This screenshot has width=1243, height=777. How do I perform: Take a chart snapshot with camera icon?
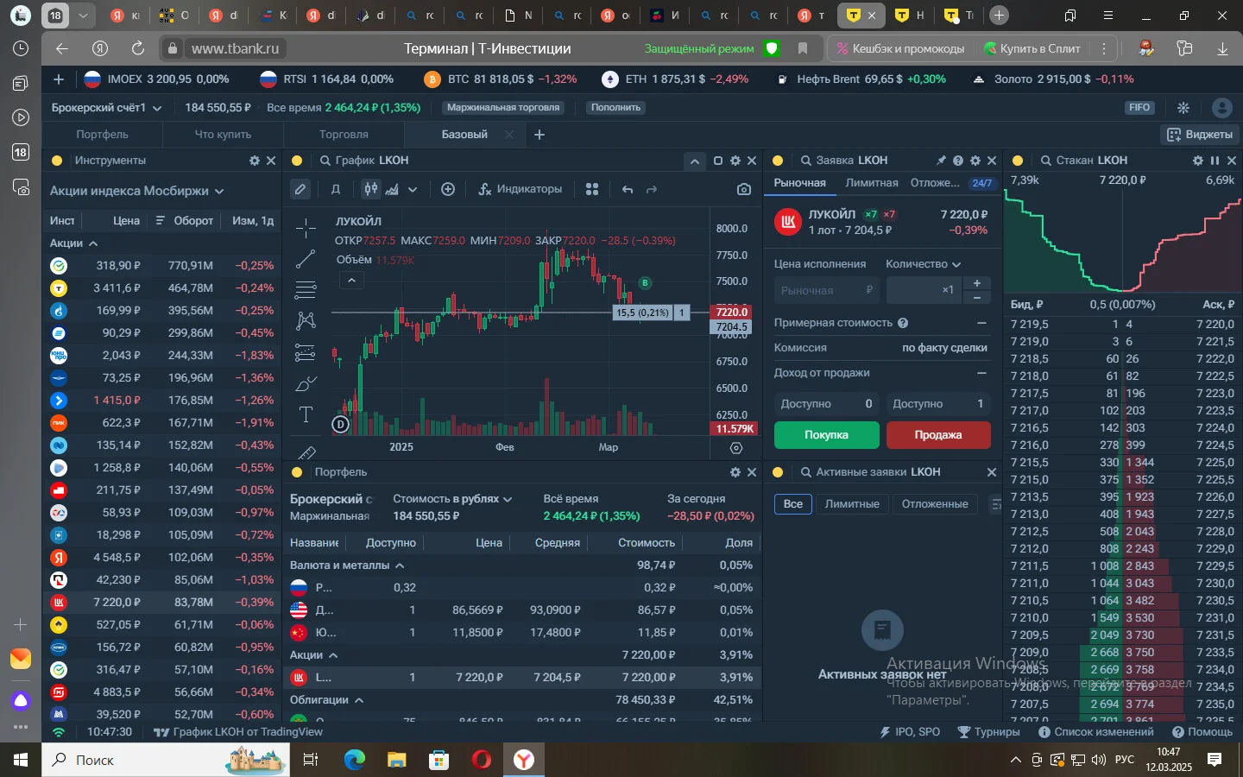[x=744, y=189]
